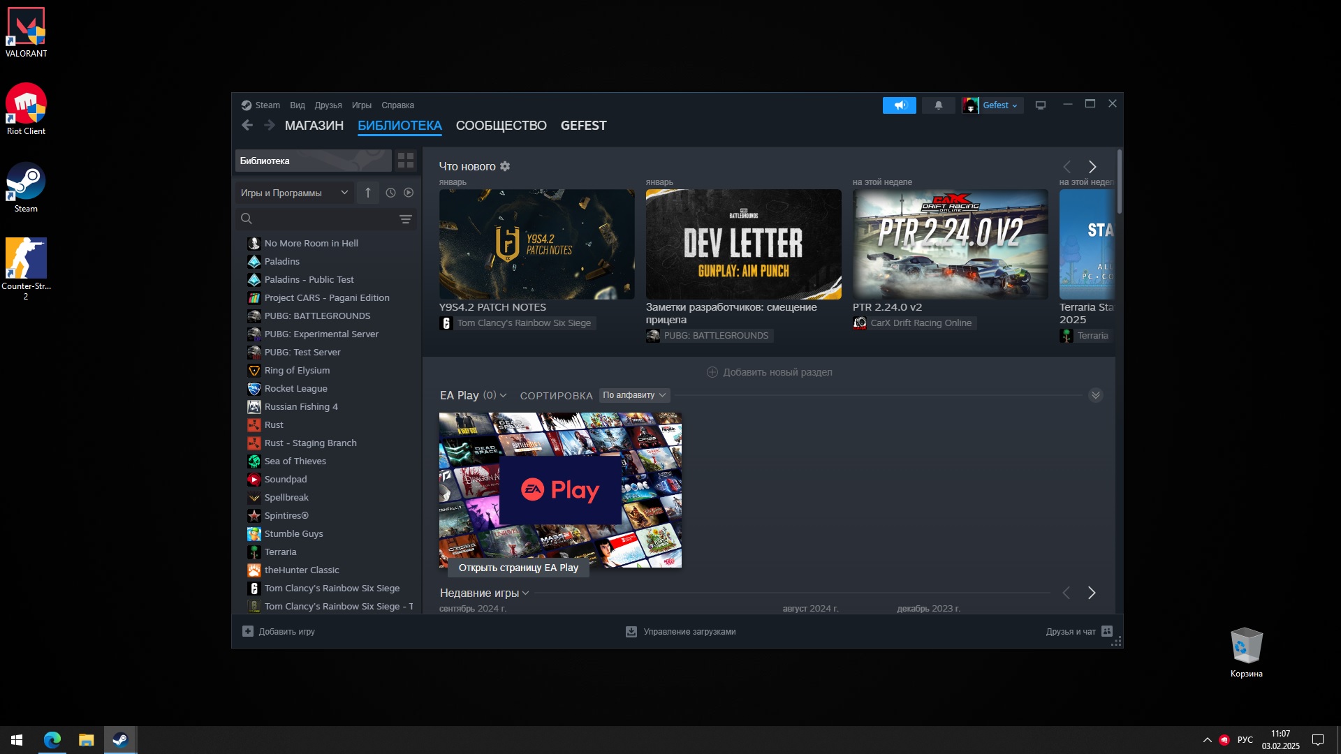Click Управление загрузками link
Viewport: 1341px width, 754px height.
coord(689,632)
